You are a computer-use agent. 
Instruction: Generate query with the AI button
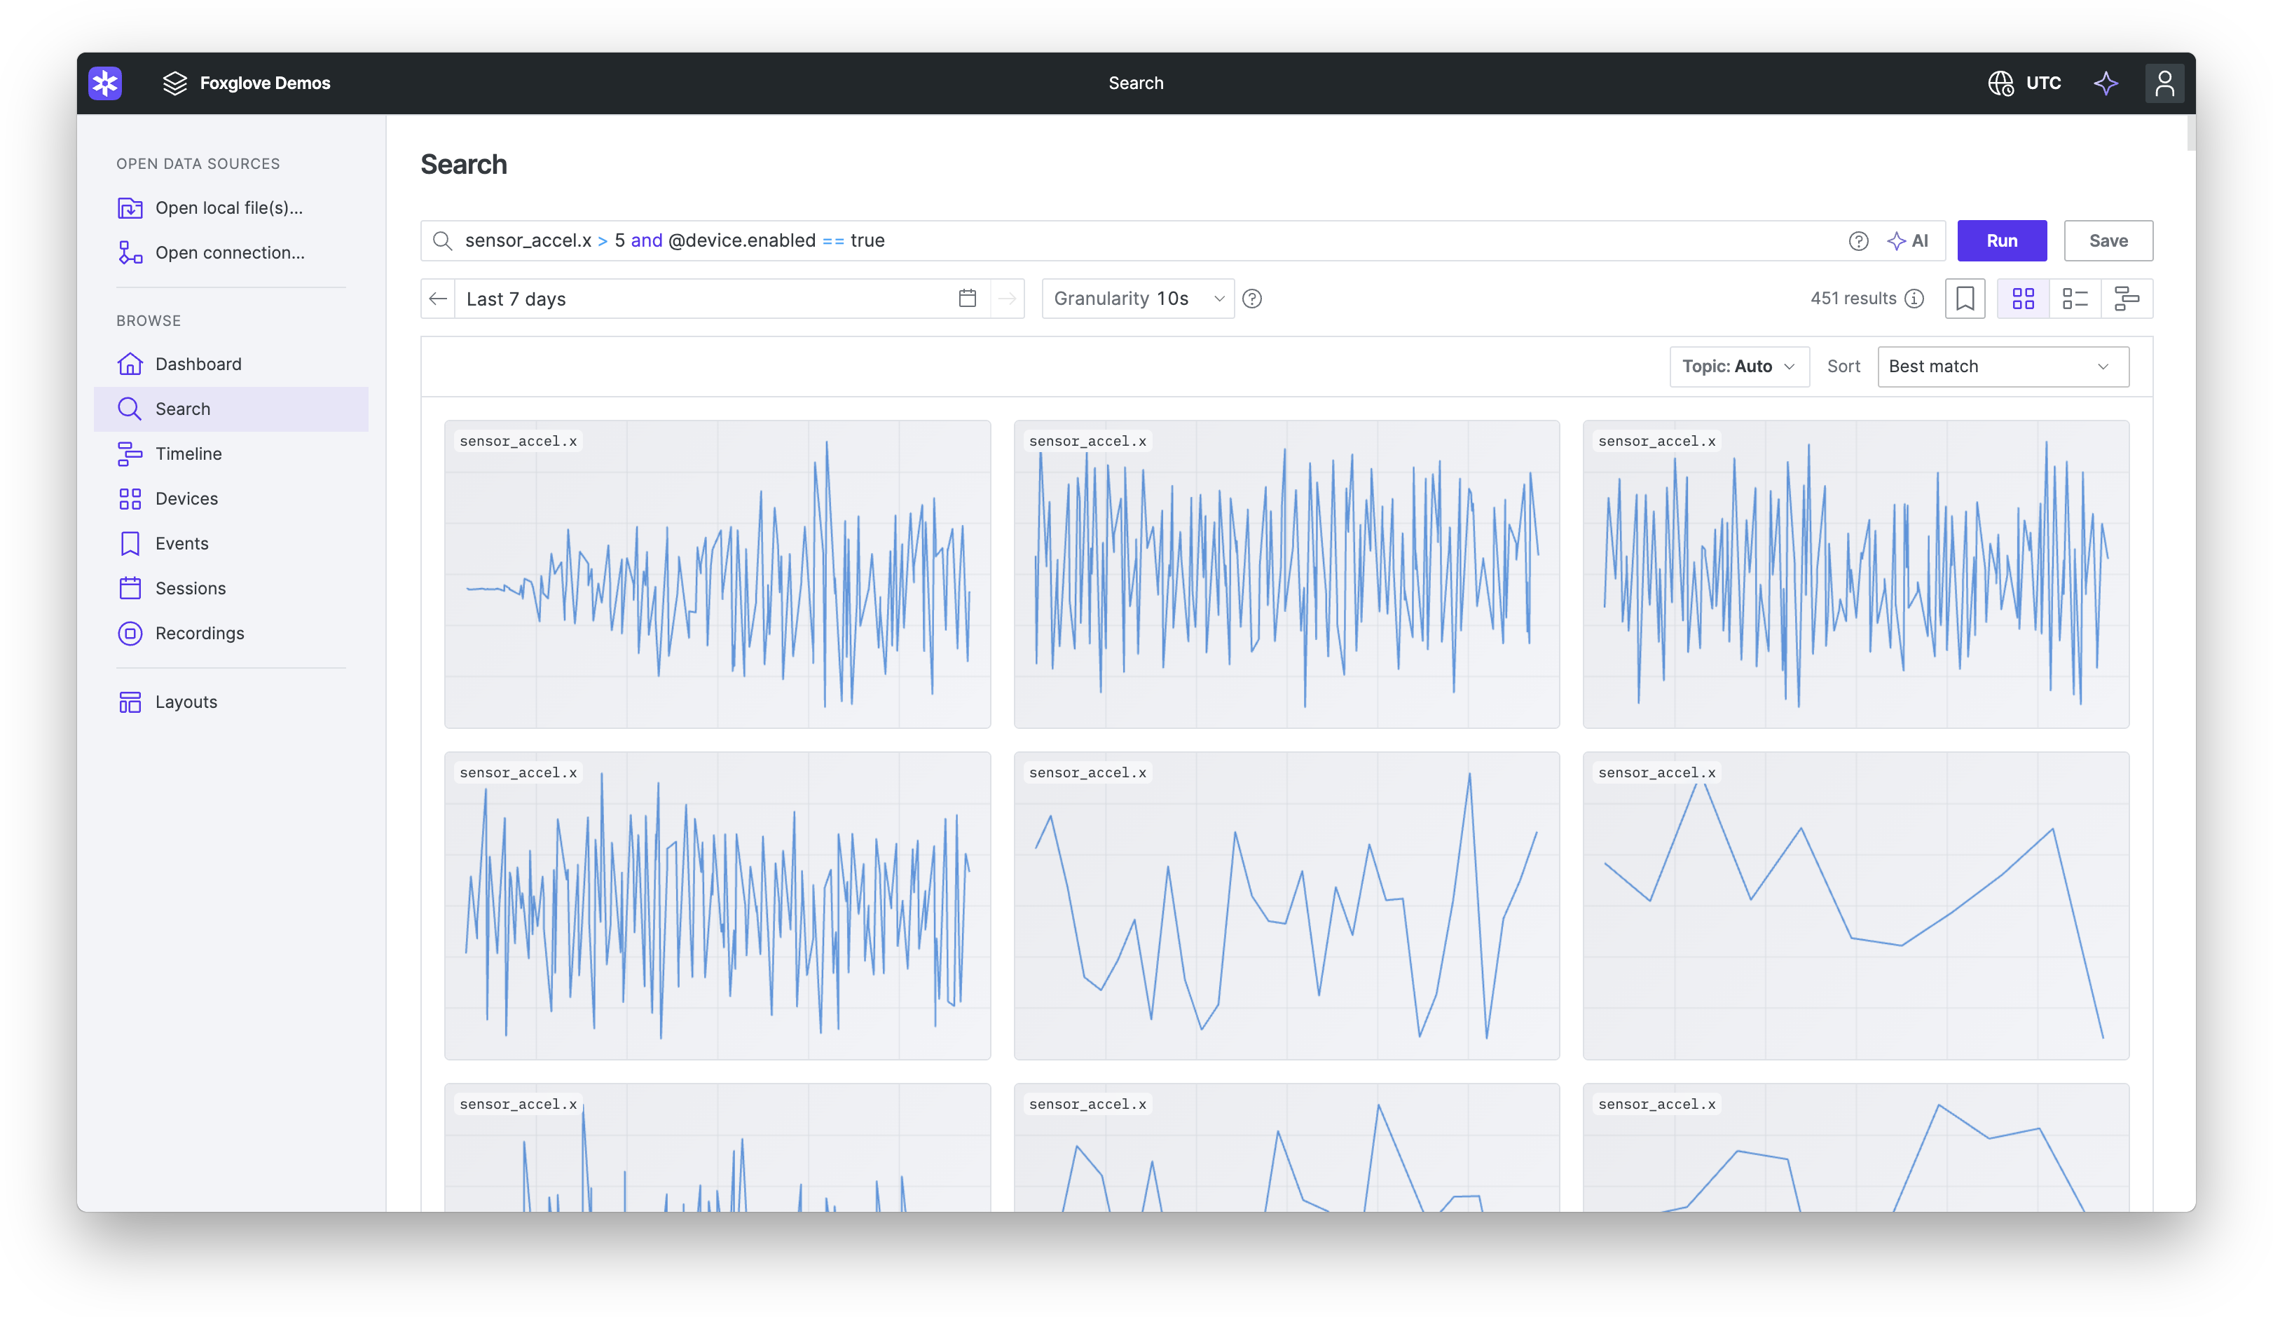(x=1908, y=241)
